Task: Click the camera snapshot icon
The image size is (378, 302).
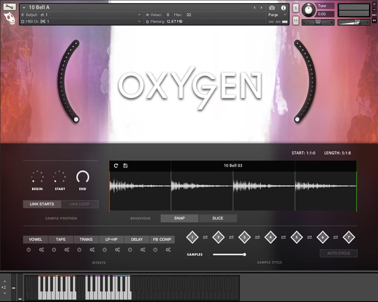Action: (x=272, y=8)
